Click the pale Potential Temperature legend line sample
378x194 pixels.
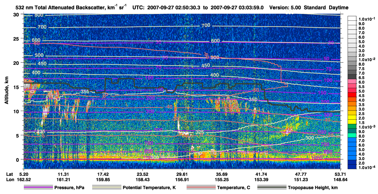[107, 188]
